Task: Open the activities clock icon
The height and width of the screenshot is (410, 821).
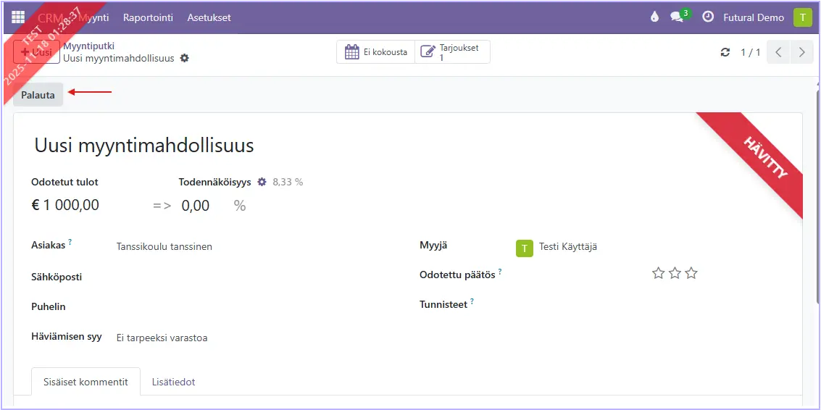Action: click(708, 17)
